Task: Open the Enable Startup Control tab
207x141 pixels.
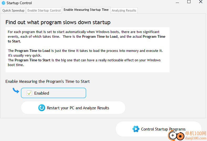Action: click(44, 10)
